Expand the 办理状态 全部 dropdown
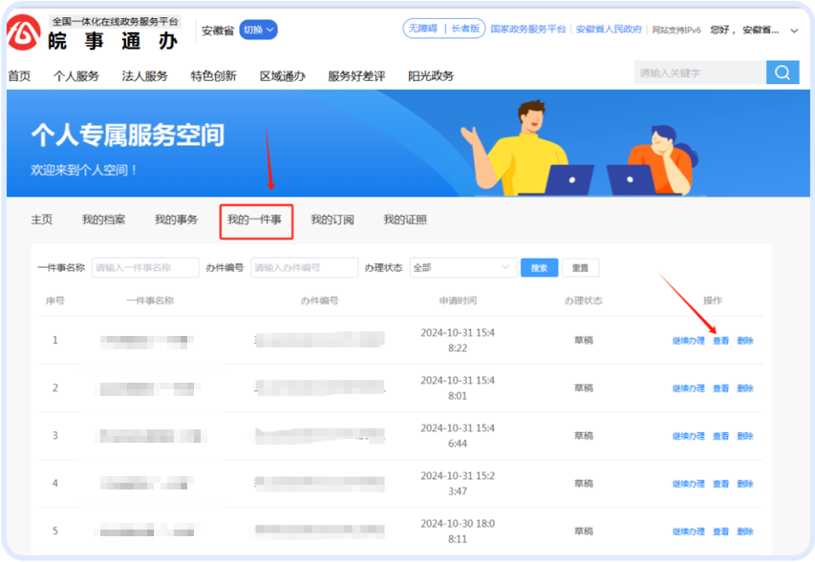This screenshot has height=562, width=815. click(462, 268)
